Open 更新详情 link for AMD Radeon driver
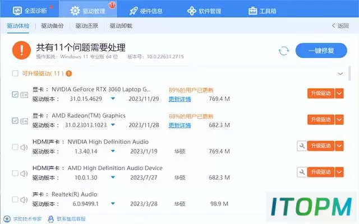This screenshot has width=359, height=224. coord(179,125)
